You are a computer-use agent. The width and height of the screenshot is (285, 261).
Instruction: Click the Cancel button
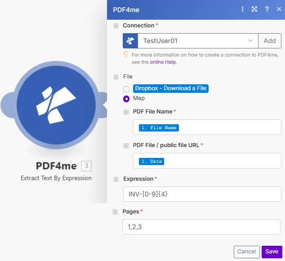tap(247, 252)
